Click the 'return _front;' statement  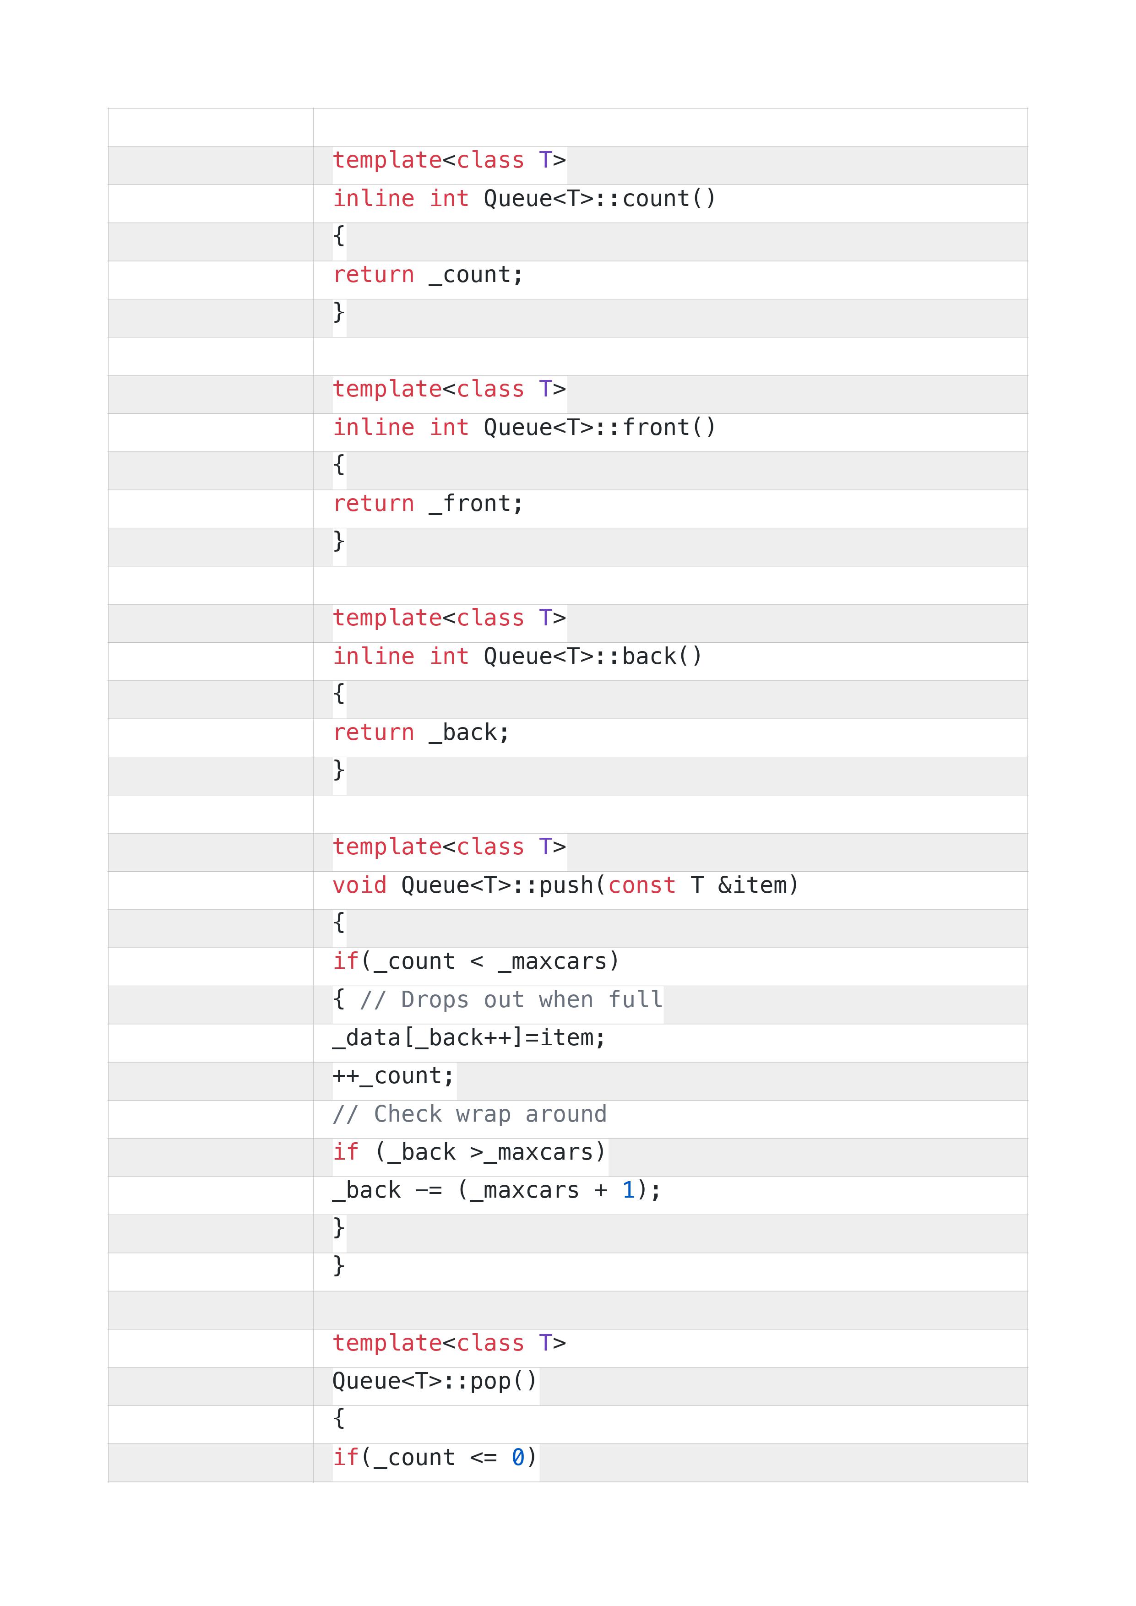427,504
